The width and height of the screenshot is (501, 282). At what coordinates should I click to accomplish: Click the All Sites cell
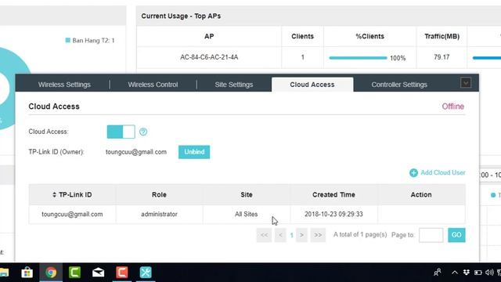(x=246, y=214)
